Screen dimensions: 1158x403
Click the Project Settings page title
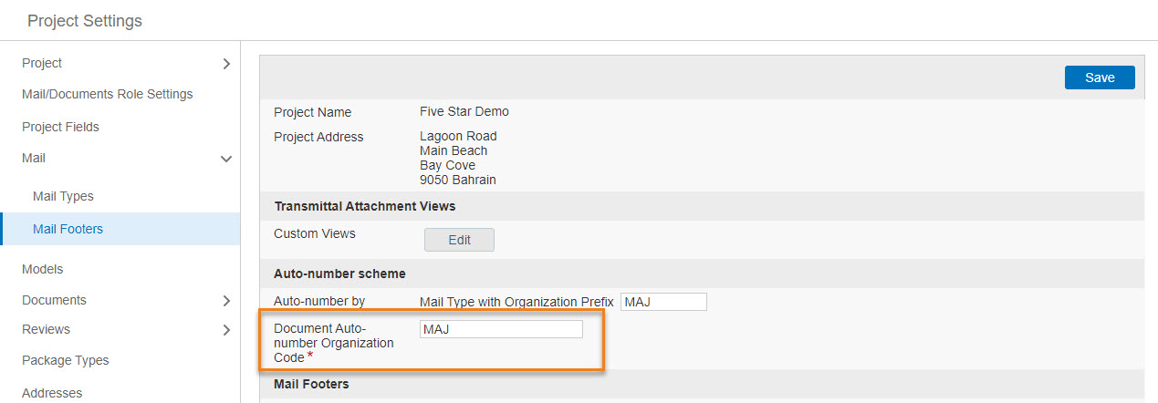(x=85, y=20)
